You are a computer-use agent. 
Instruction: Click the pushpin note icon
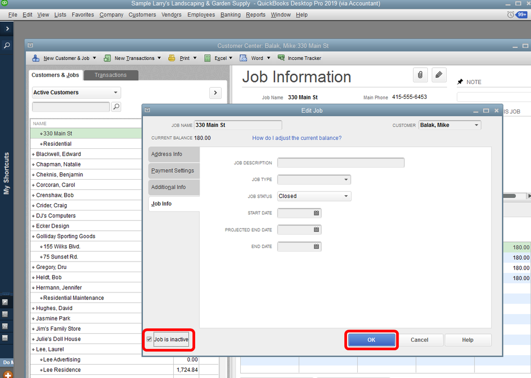coord(460,82)
